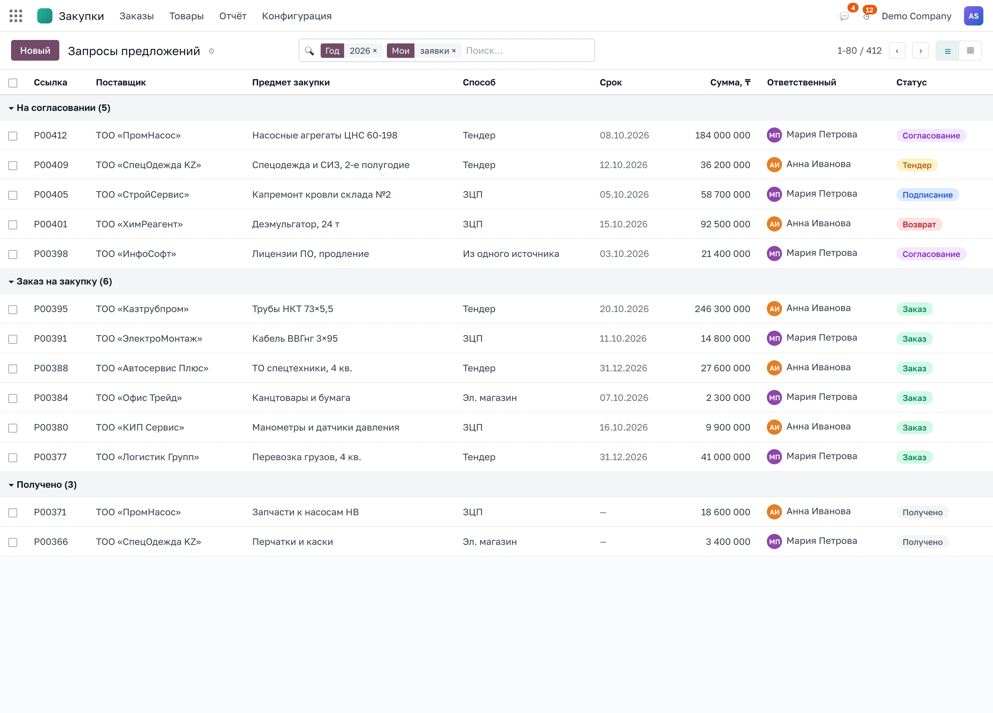
Task: Select the checkbox for row P00395
Action: 13,310
